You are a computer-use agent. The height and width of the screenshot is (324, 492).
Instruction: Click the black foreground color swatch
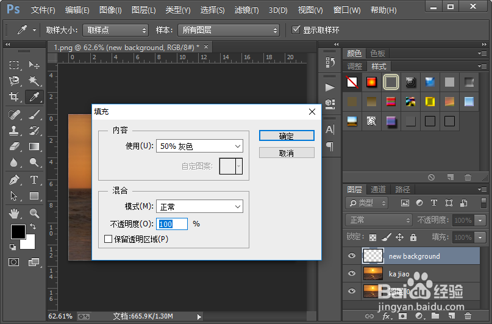click(x=18, y=232)
